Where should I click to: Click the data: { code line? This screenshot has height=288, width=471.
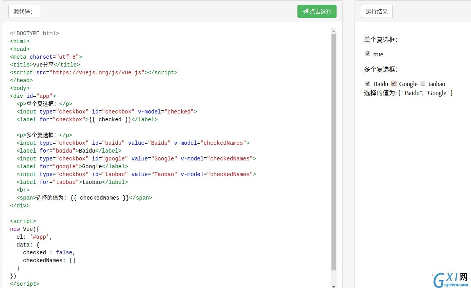[x=28, y=245]
